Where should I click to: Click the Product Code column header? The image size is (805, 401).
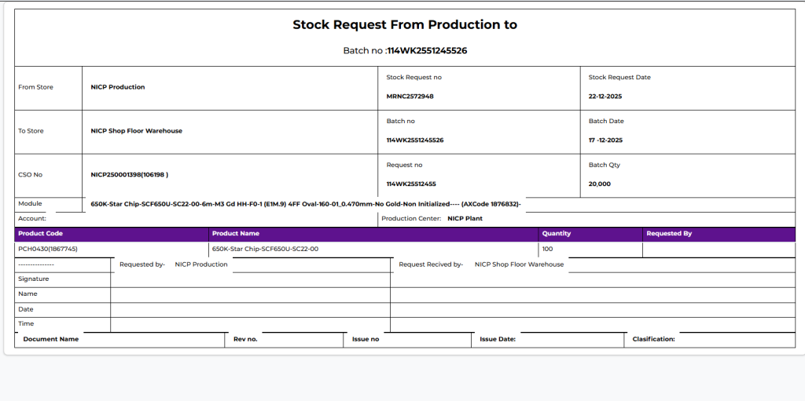click(x=40, y=234)
